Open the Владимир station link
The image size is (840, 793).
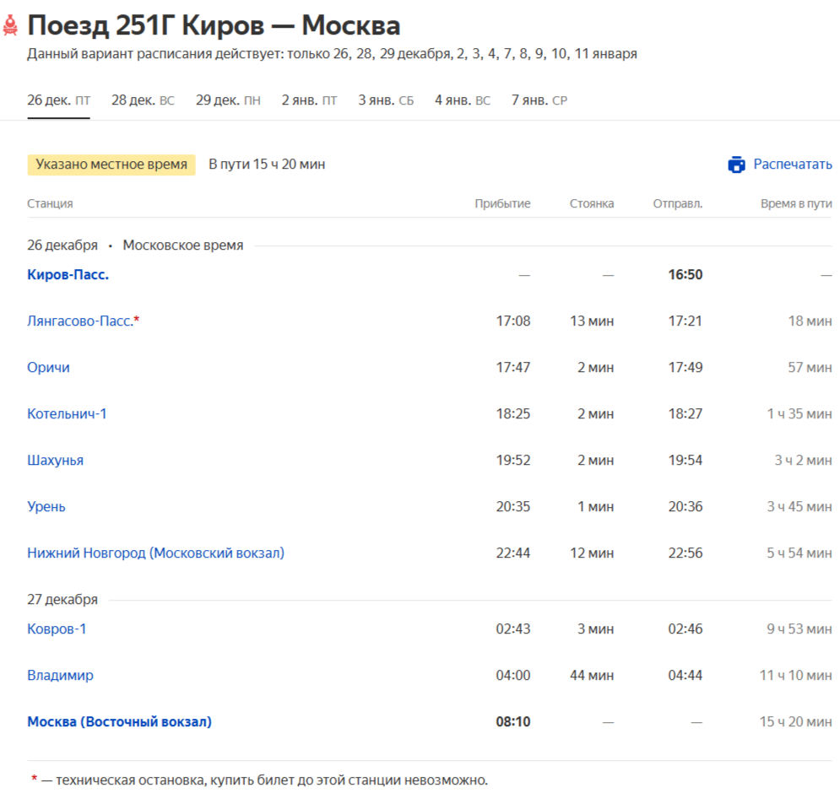tap(60, 676)
